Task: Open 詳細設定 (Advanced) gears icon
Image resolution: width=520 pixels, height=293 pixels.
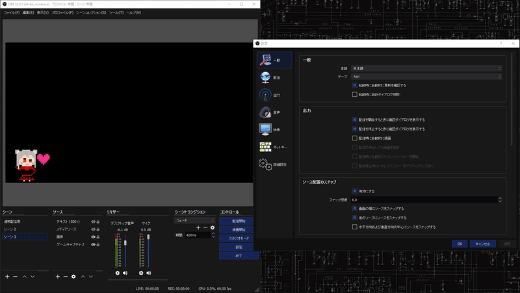Action: coord(265,164)
